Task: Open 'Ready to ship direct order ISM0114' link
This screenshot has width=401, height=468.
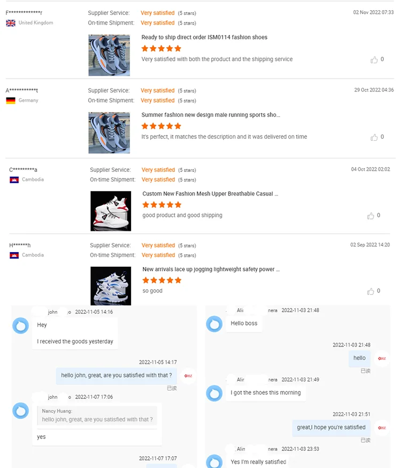Action: [x=204, y=37]
